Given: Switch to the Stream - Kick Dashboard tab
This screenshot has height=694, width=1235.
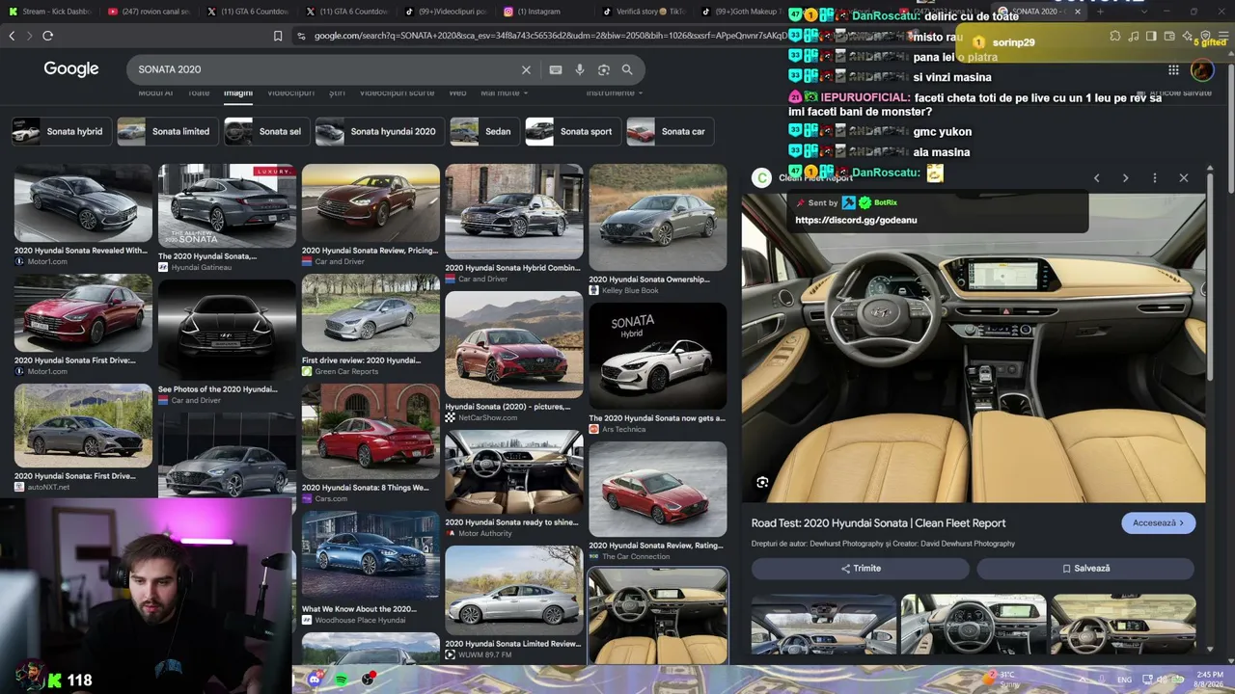Looking at the screenshot, I should pyautogui.click(x=49, y=12).
